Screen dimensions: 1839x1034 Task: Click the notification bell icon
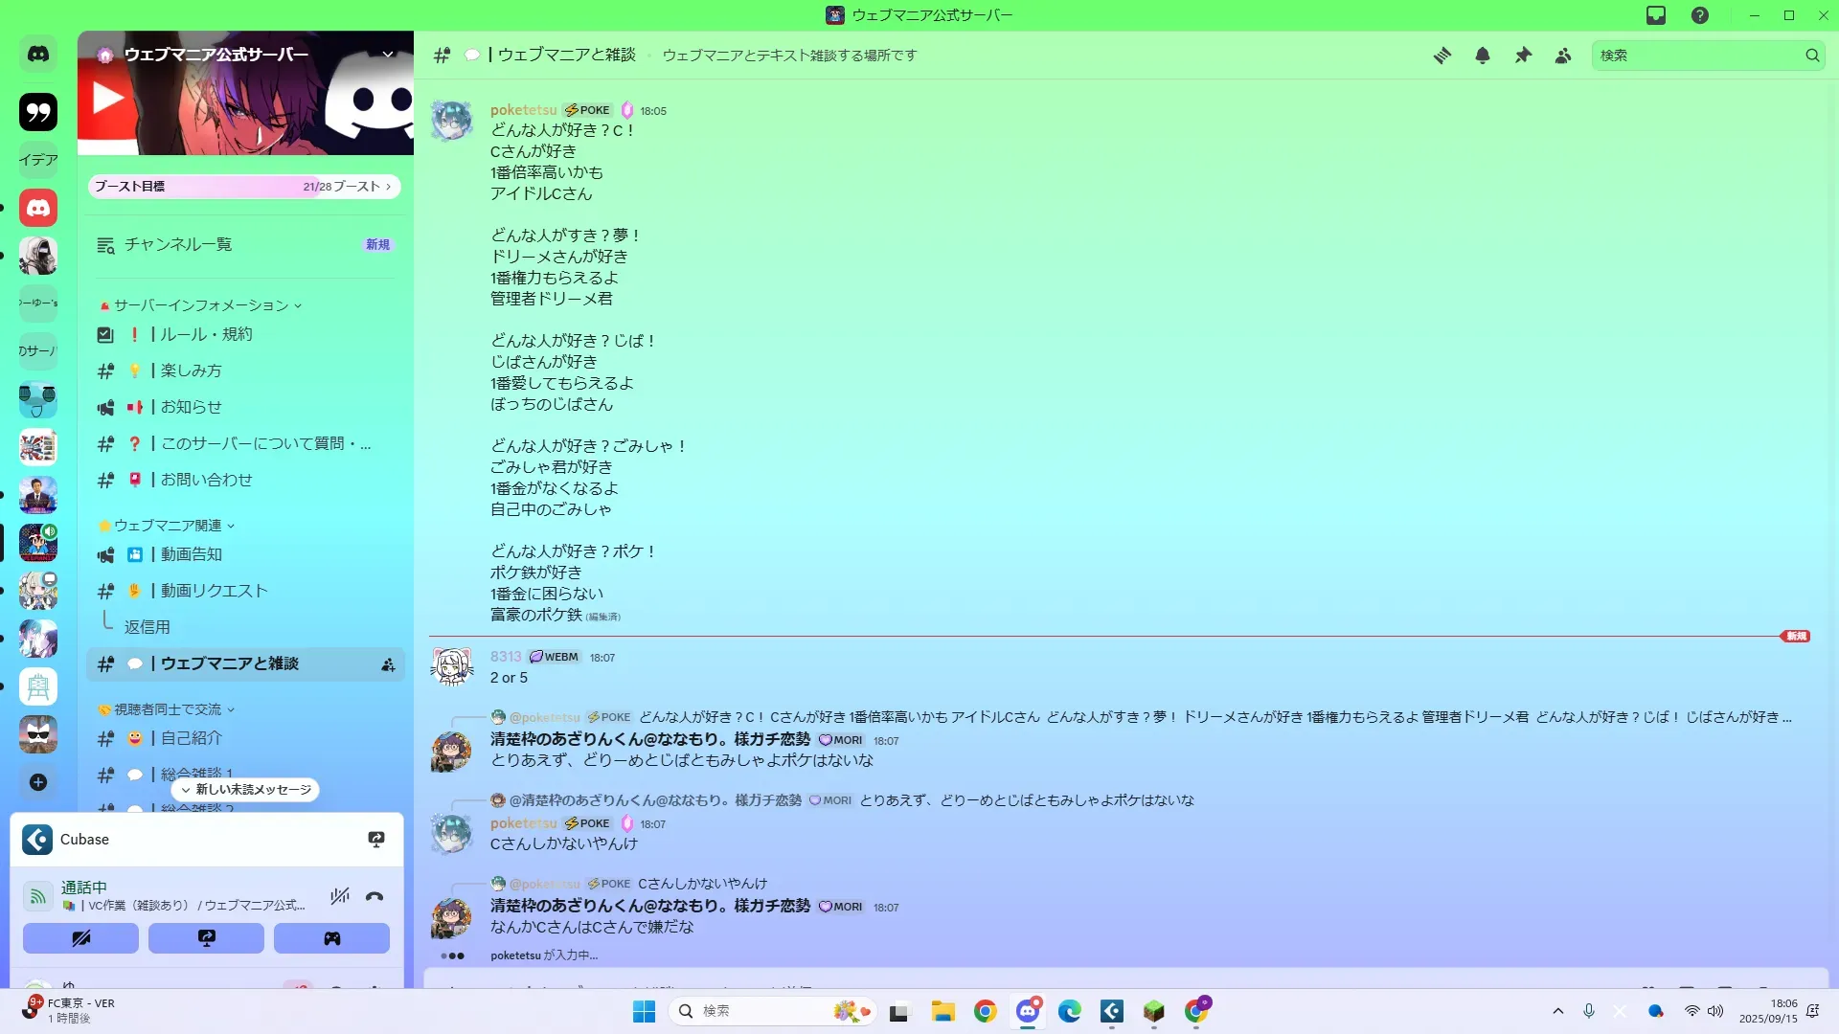coord(1483,56)
